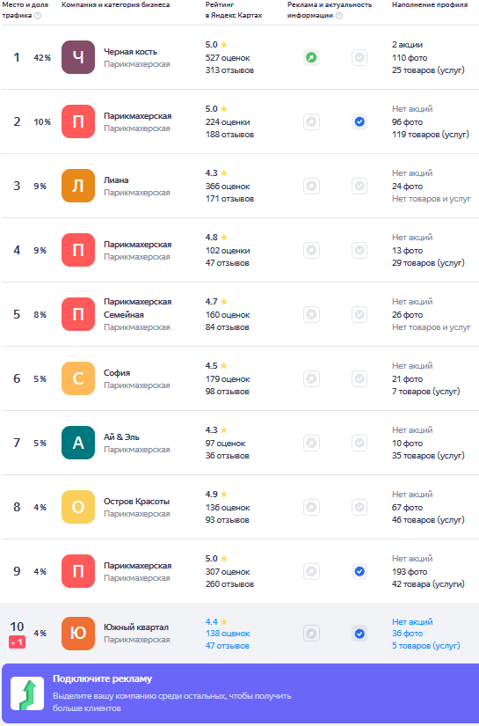This screenshot has width=479, height=726.
Task: Select the purple Ч avatar of Черная кость
Action: coord(78,57)
